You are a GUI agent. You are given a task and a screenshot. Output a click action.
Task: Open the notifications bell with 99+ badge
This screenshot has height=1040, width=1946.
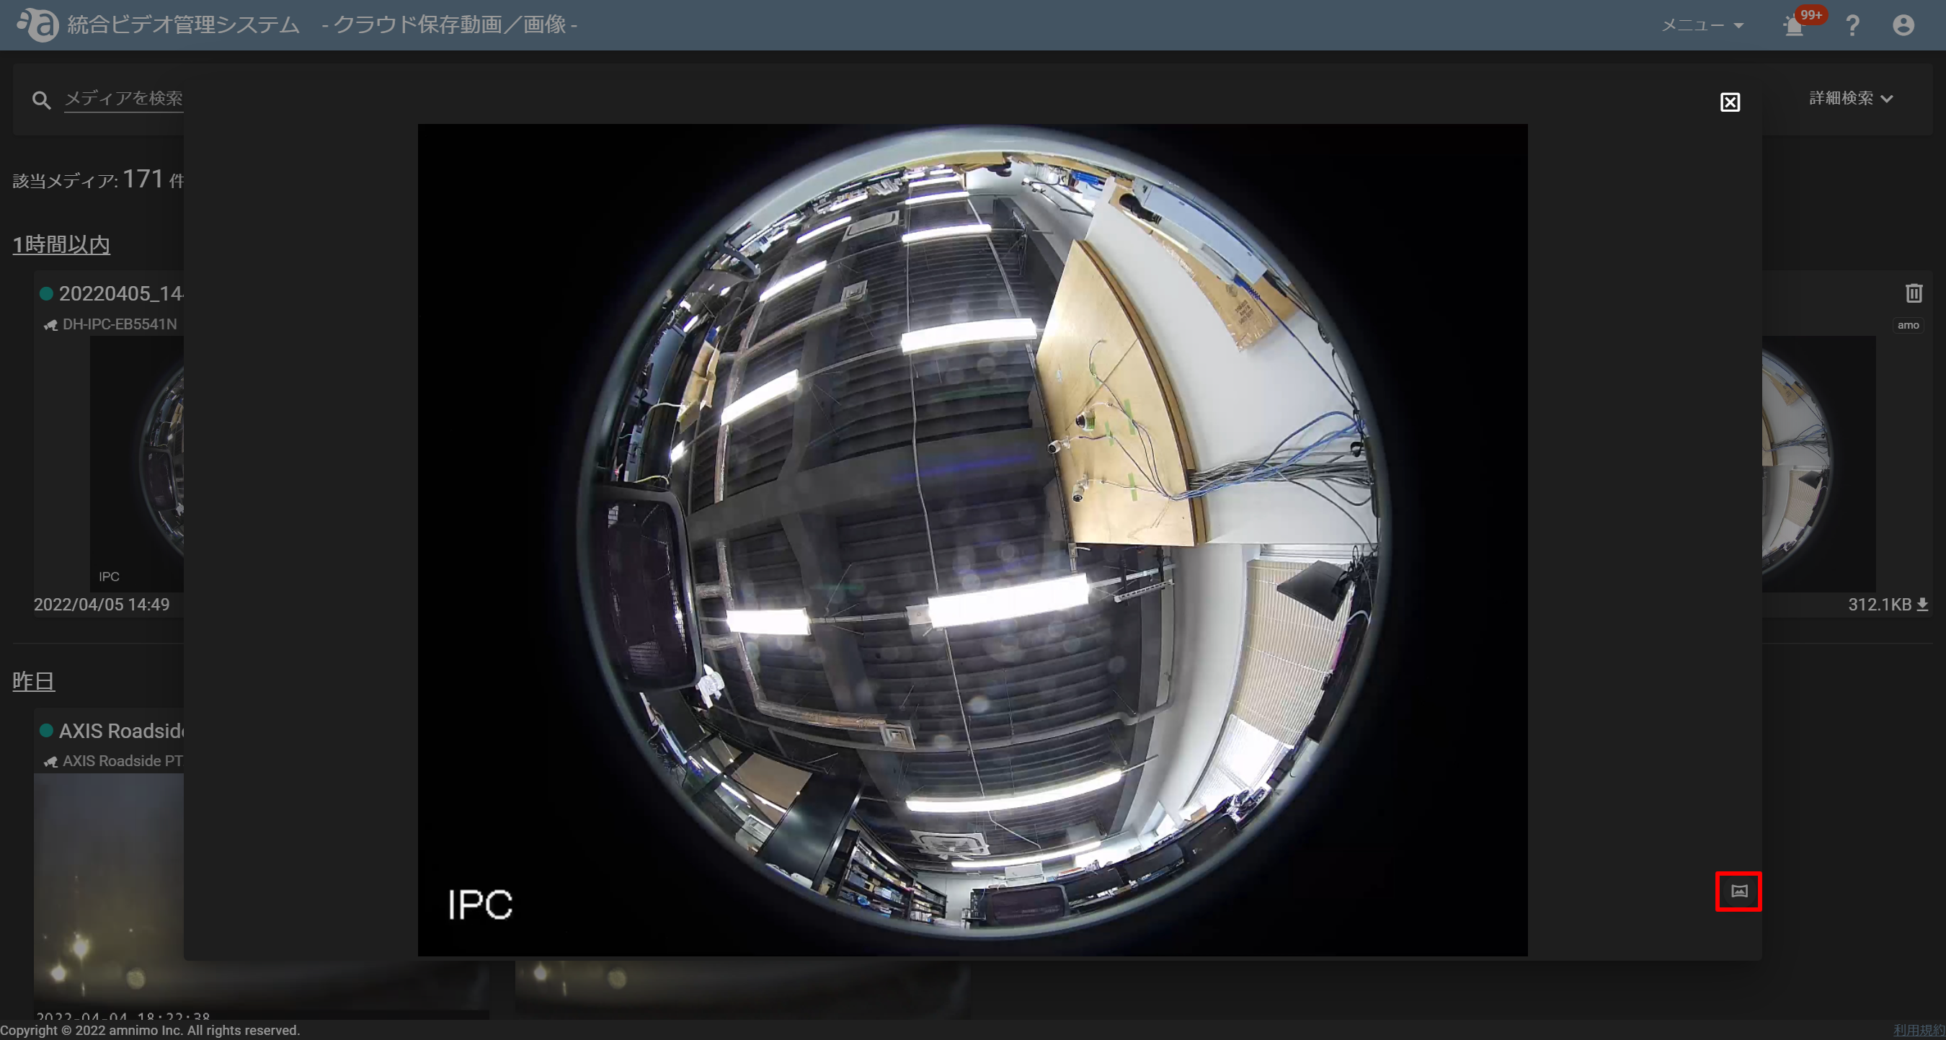(1794, 26)
